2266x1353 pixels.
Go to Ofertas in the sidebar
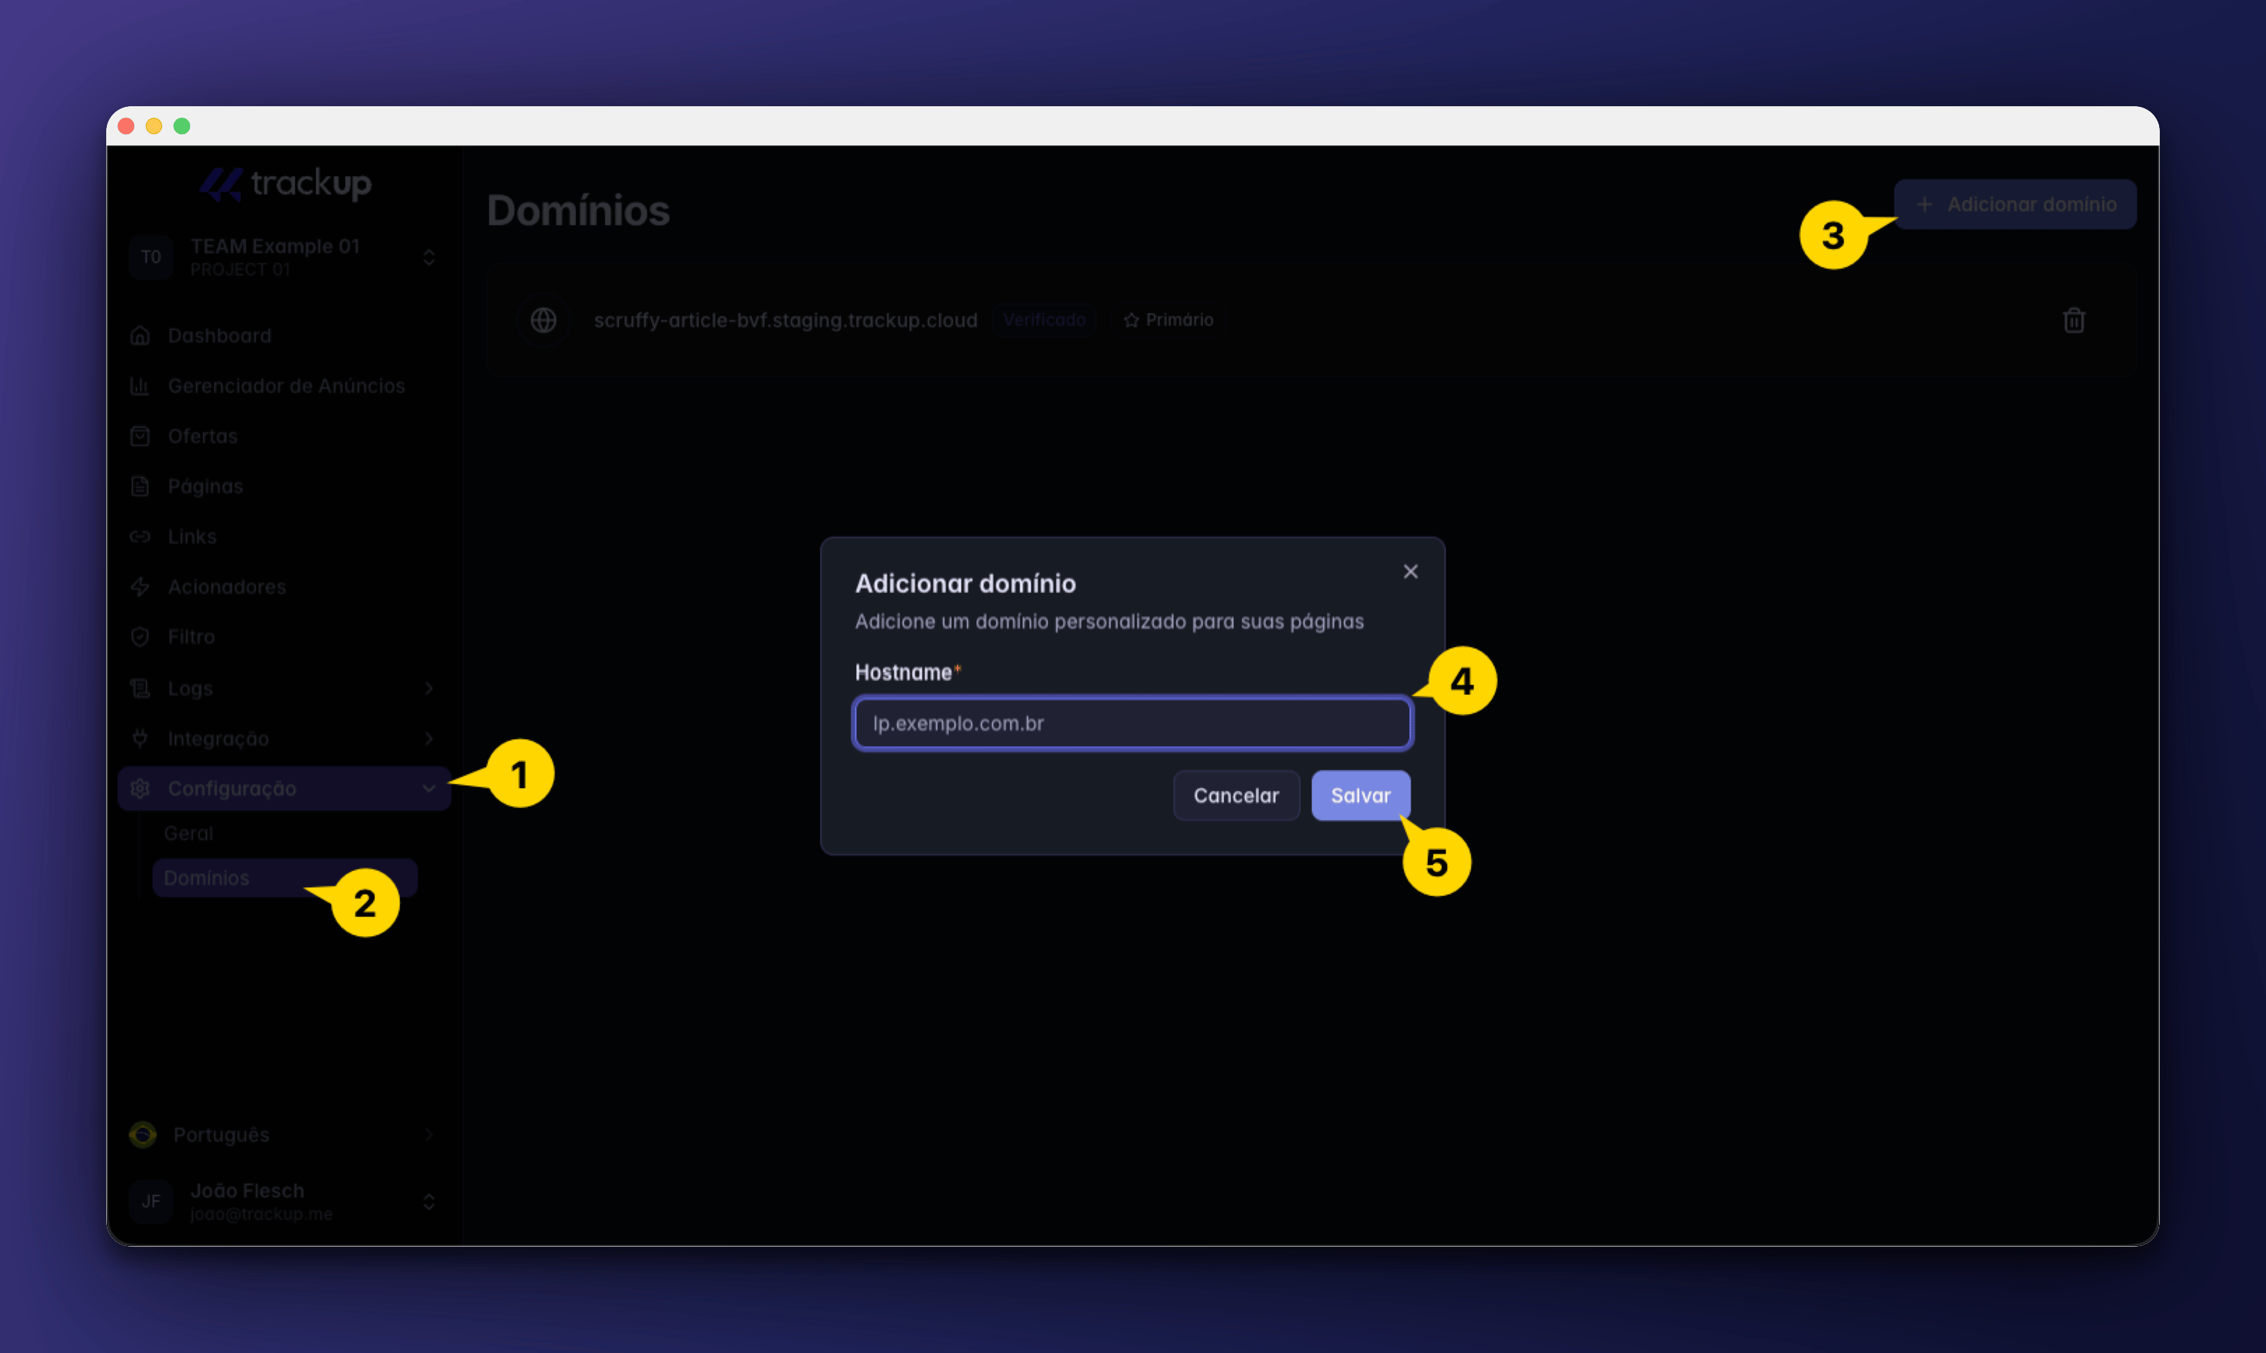click(284, 436)
